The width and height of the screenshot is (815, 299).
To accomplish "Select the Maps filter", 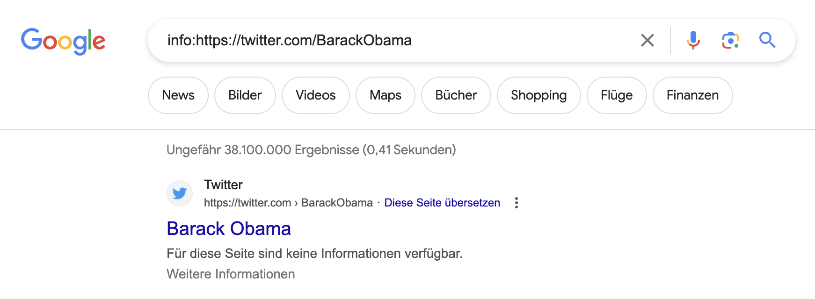I will click(386, 95).
